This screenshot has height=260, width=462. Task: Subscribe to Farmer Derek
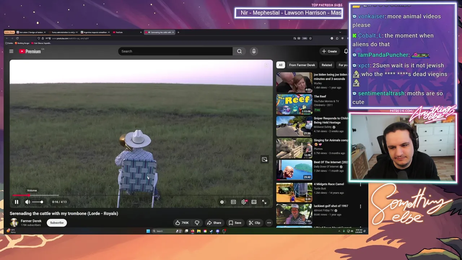[57, 223]
